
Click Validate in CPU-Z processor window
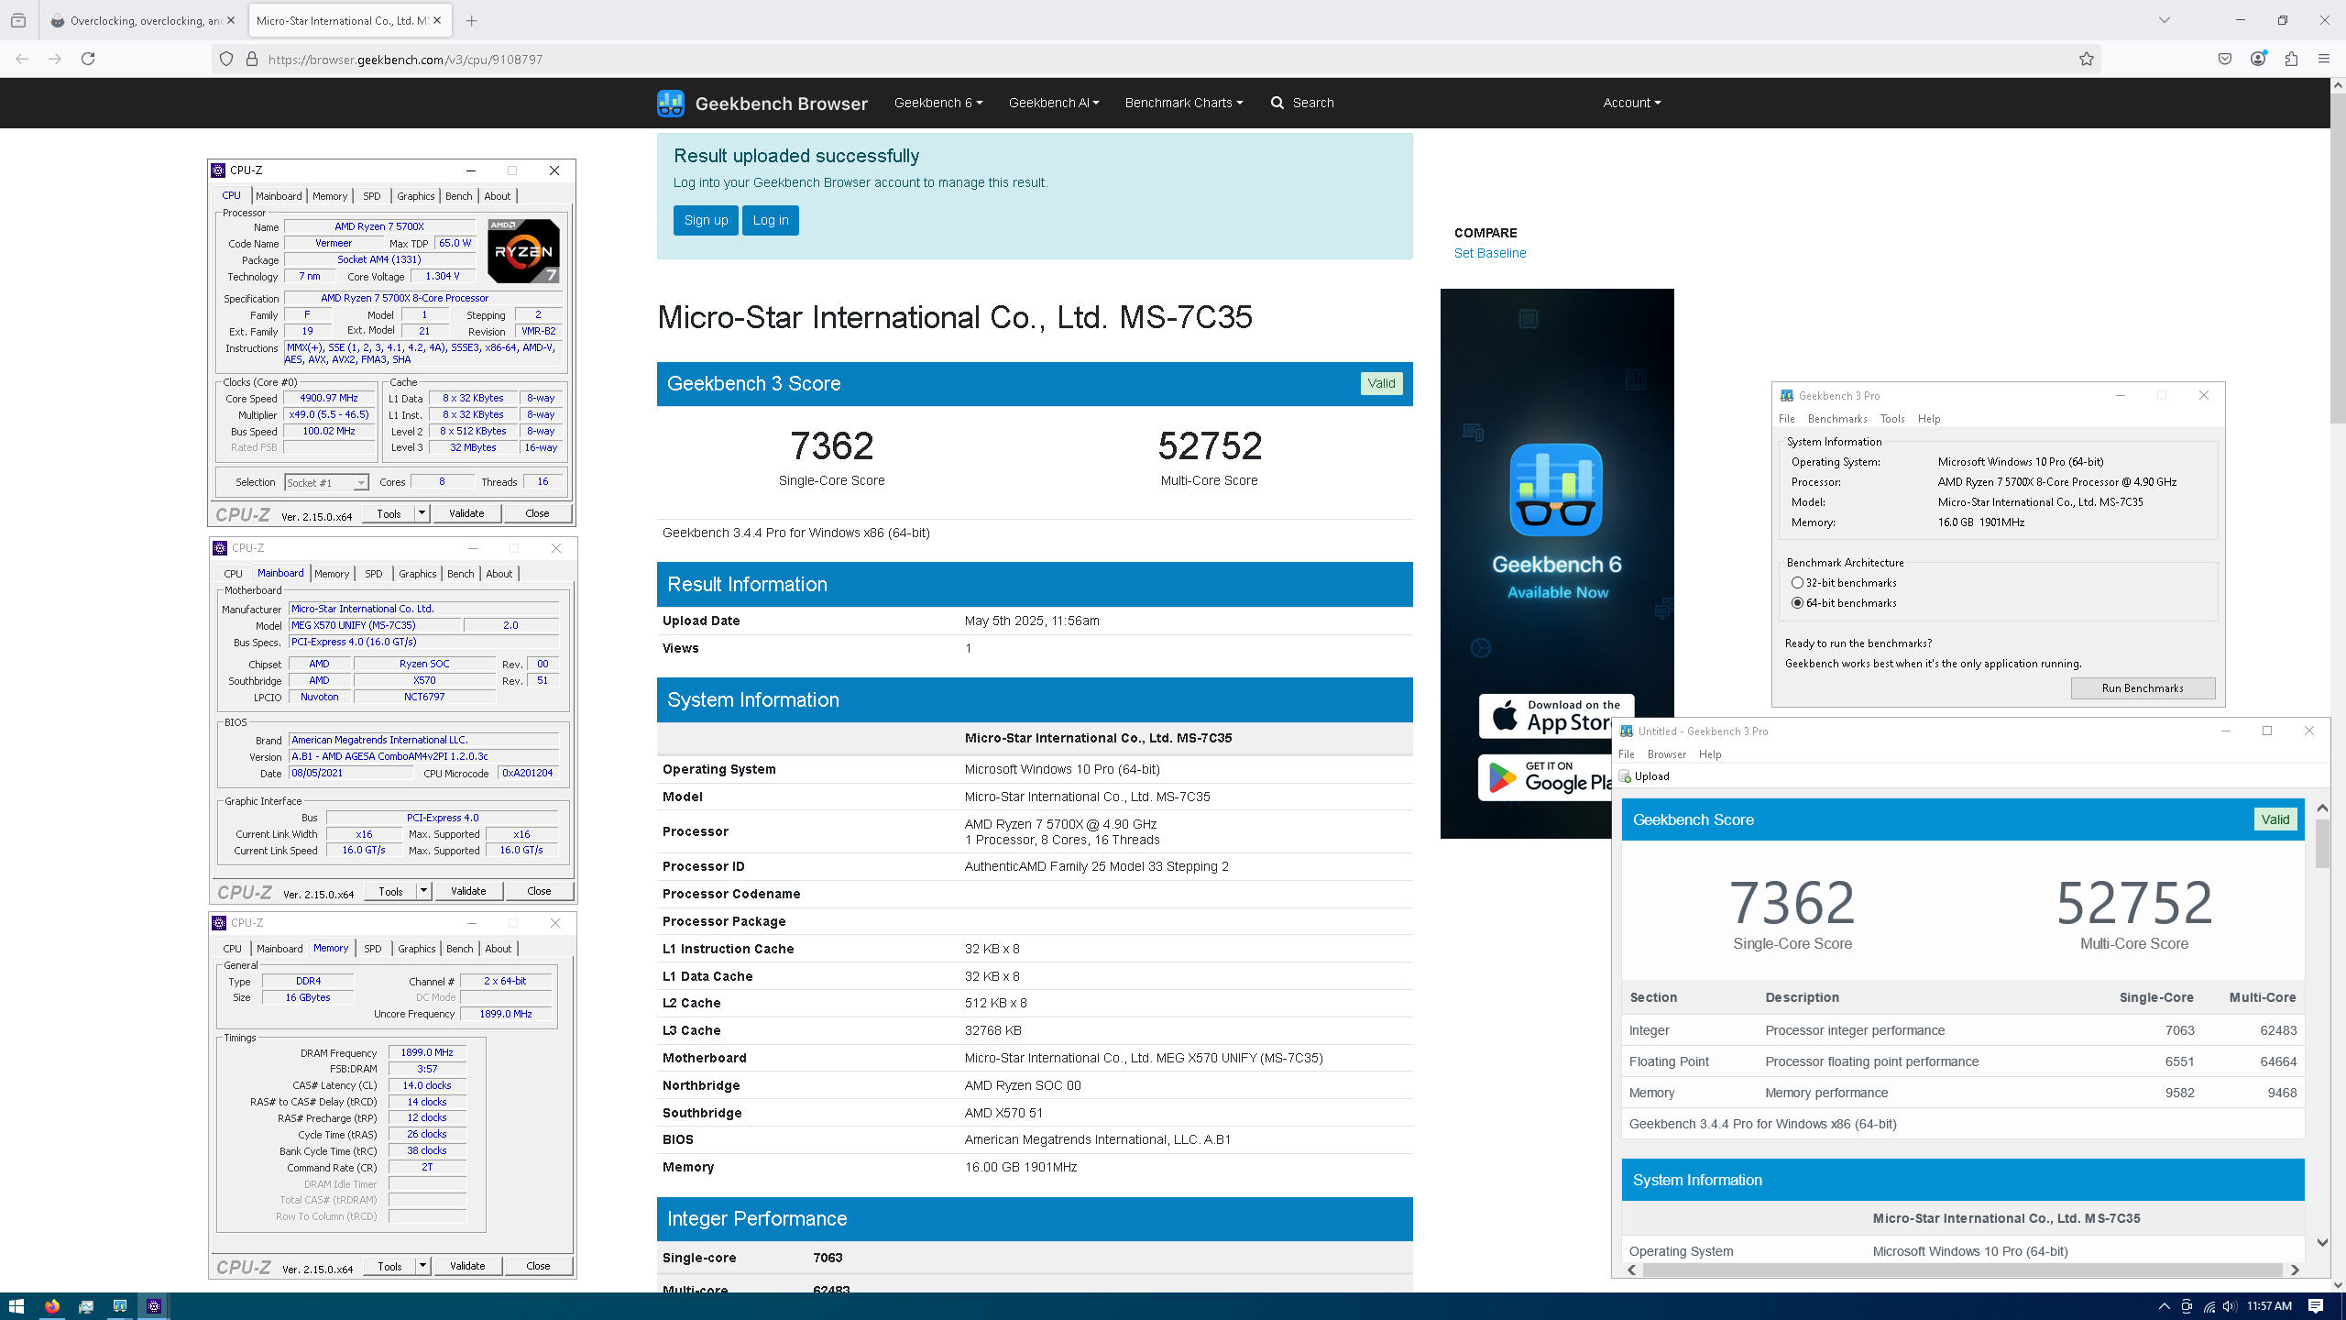[466, 513]
